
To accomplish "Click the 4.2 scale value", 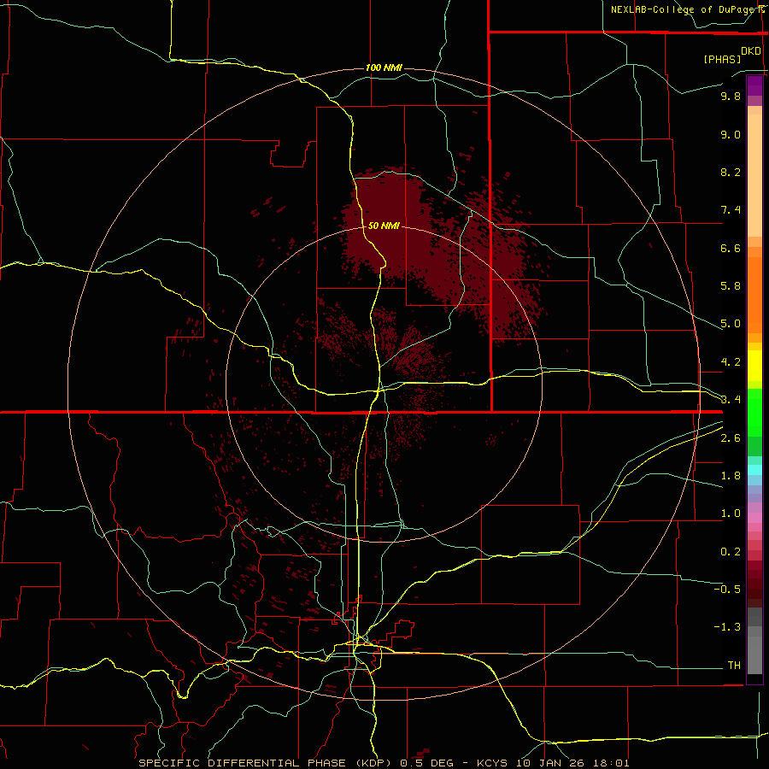I will (731, 362).
